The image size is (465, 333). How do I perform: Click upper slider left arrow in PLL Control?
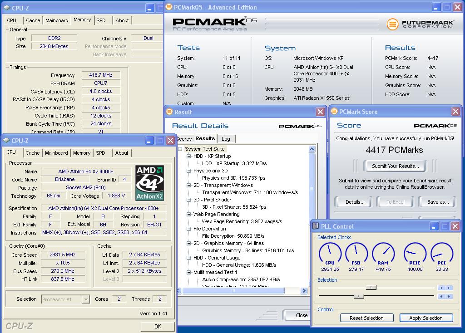point(441,288)
